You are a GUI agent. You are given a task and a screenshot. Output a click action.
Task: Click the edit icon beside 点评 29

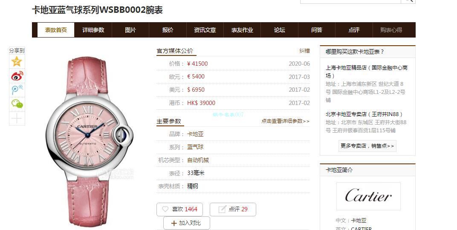(222, 209)
